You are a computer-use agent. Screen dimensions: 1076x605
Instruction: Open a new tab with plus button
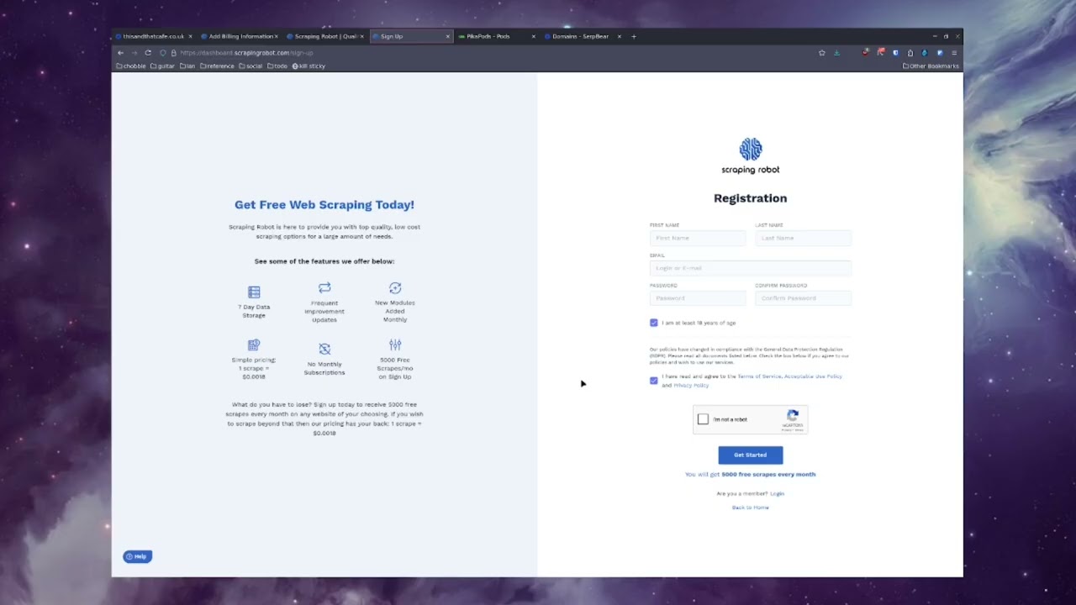tap(634, 36)
